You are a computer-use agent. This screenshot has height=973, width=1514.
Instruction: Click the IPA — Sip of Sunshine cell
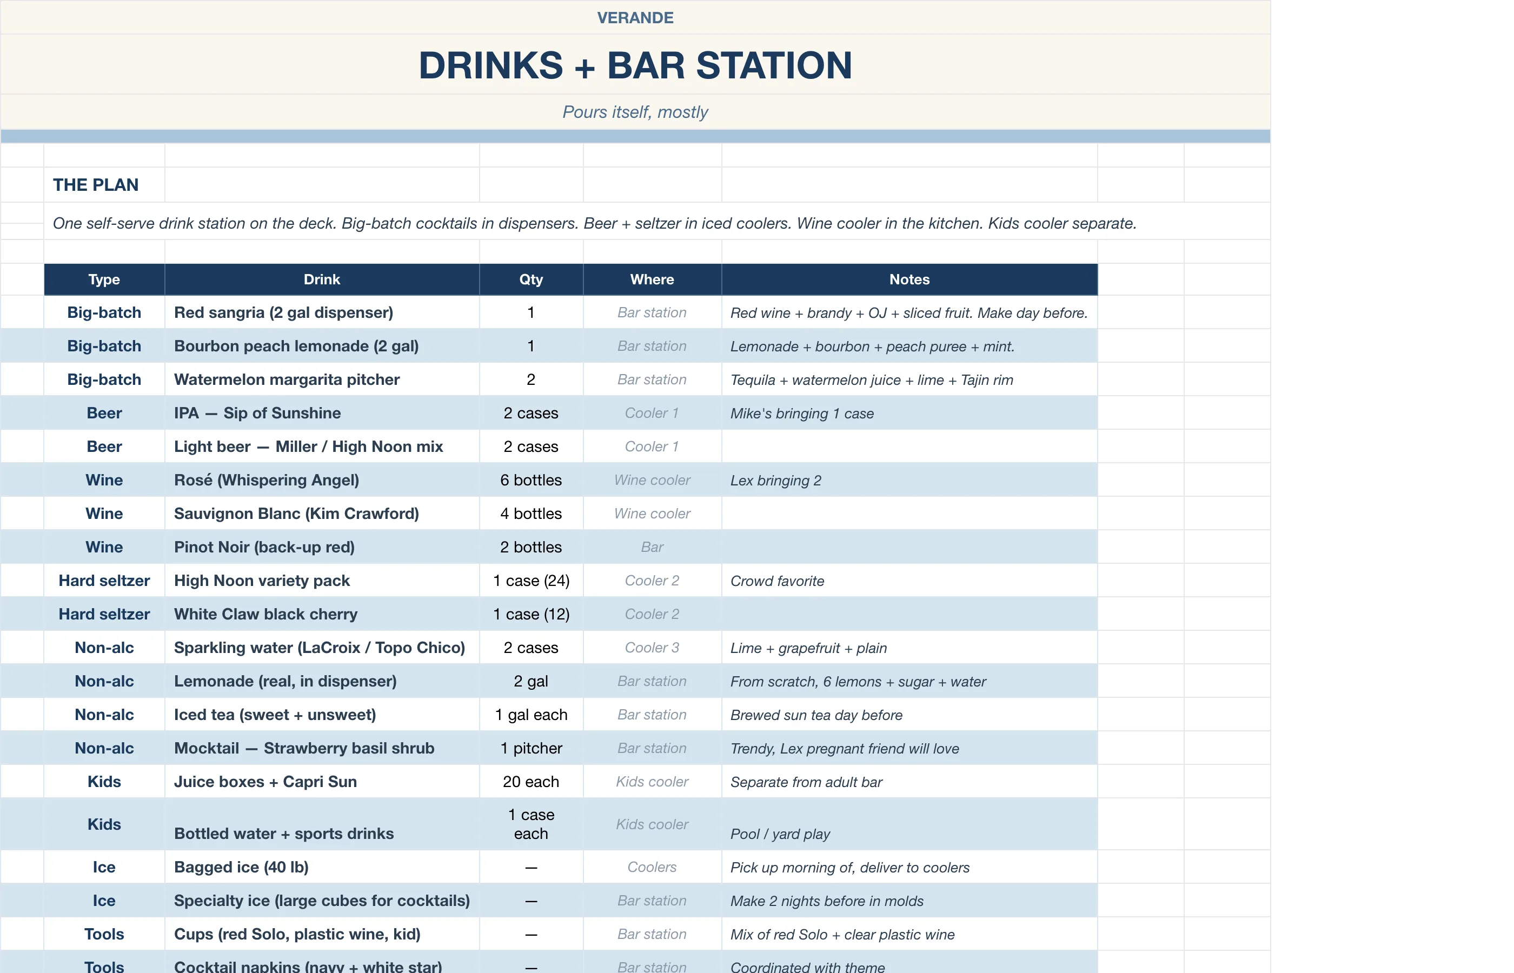[x=322, y=412]
